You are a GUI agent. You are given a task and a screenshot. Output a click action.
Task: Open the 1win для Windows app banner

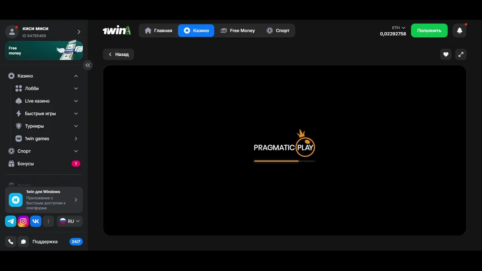point(44,200)
